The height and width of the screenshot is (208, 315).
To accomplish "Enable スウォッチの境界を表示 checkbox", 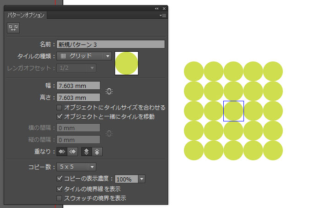I will (59, 198).
